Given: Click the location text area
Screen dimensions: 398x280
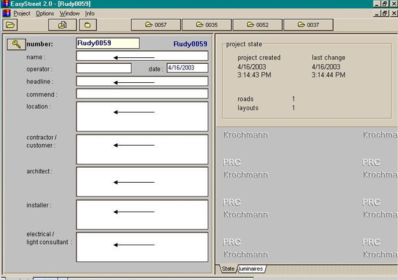Looking at the screenshot, I should (142, 117).
